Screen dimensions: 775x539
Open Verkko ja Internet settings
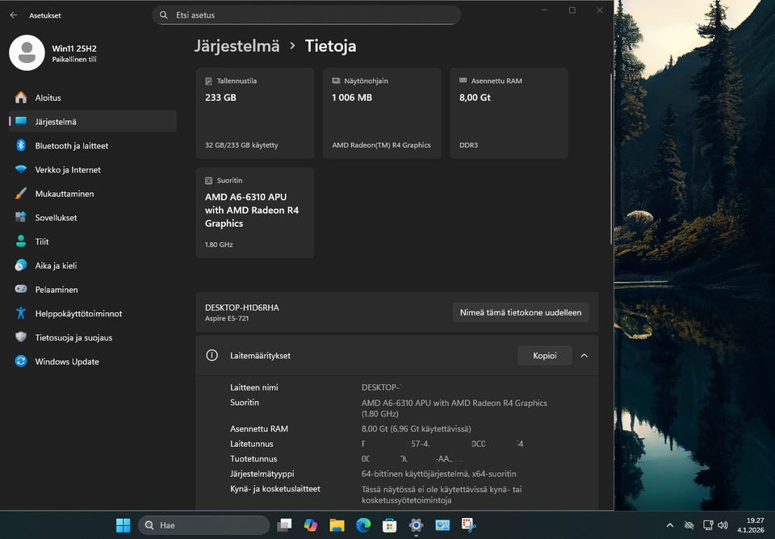pyautogui.click(x=68, y=170)
